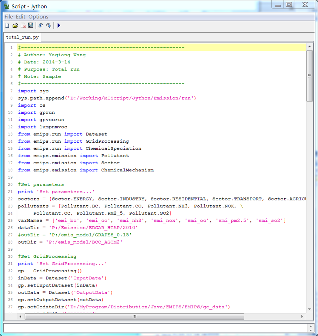318x336 pixels.
Task: Click the horizontal scrollbar thumb
Action: 135,317
